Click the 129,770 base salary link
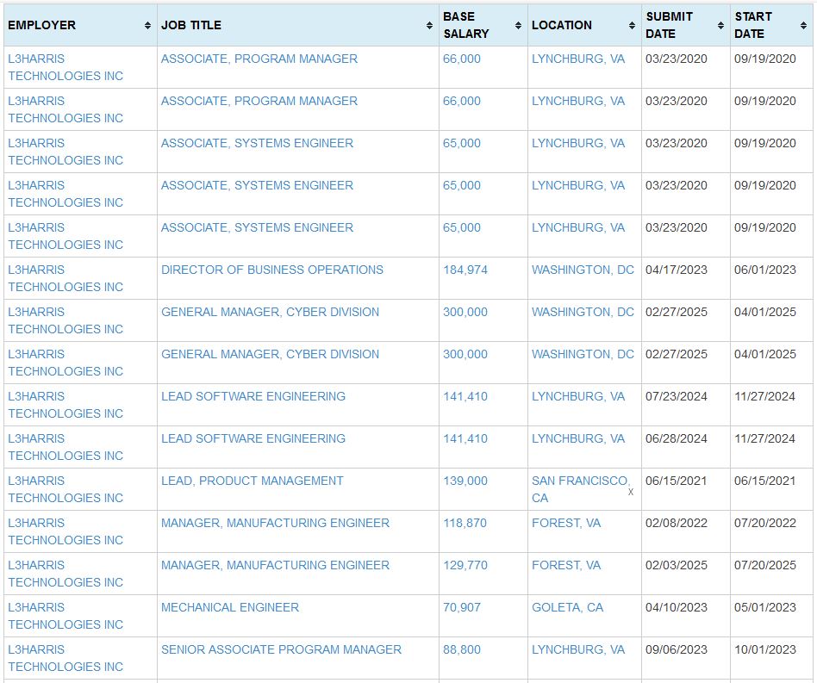 click(465, 565)
